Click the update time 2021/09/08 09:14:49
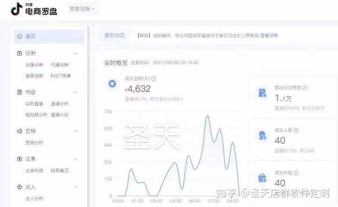The width and height of the screenshot is (338, 207). pos(176,63)
